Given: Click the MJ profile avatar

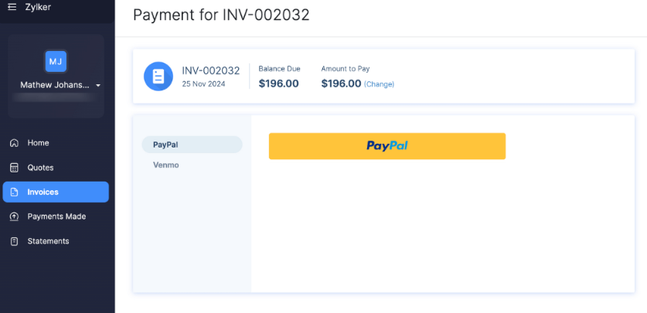Looking at the screenshot, I should 56,61.
